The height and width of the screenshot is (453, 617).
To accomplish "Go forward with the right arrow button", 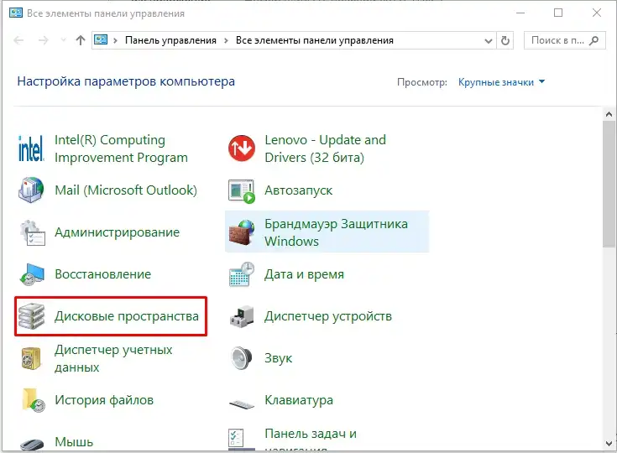I will pyautogui.click(x=44, y=40).
